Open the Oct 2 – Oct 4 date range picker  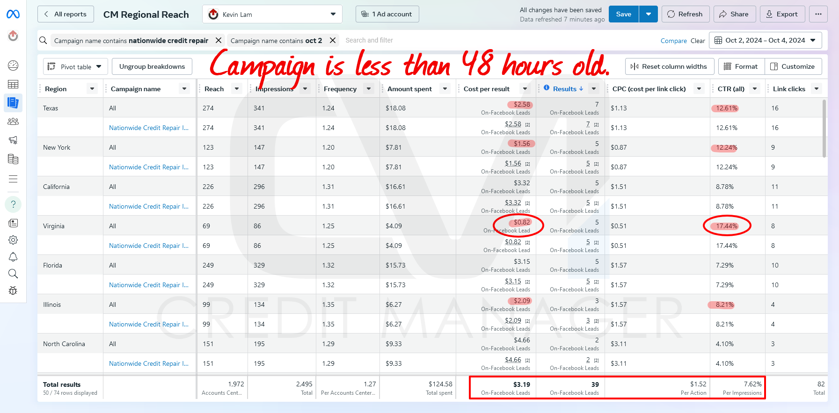pos(765,41)
